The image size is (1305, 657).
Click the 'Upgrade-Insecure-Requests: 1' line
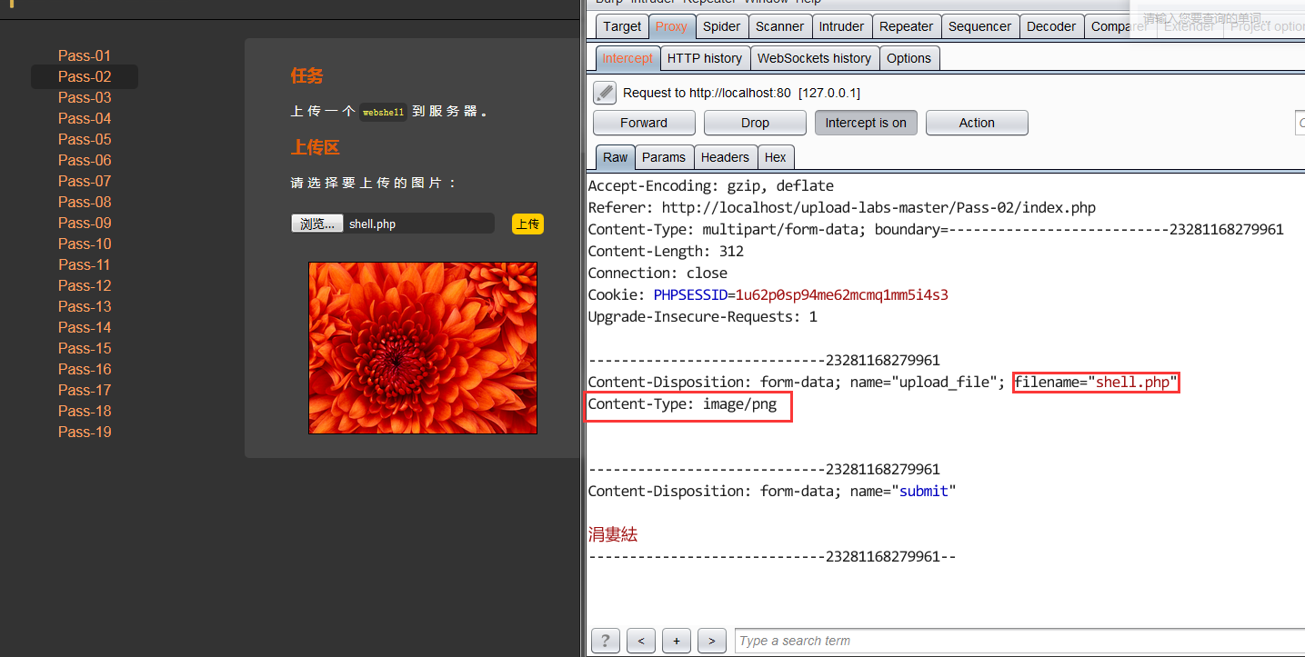(702, 317)
